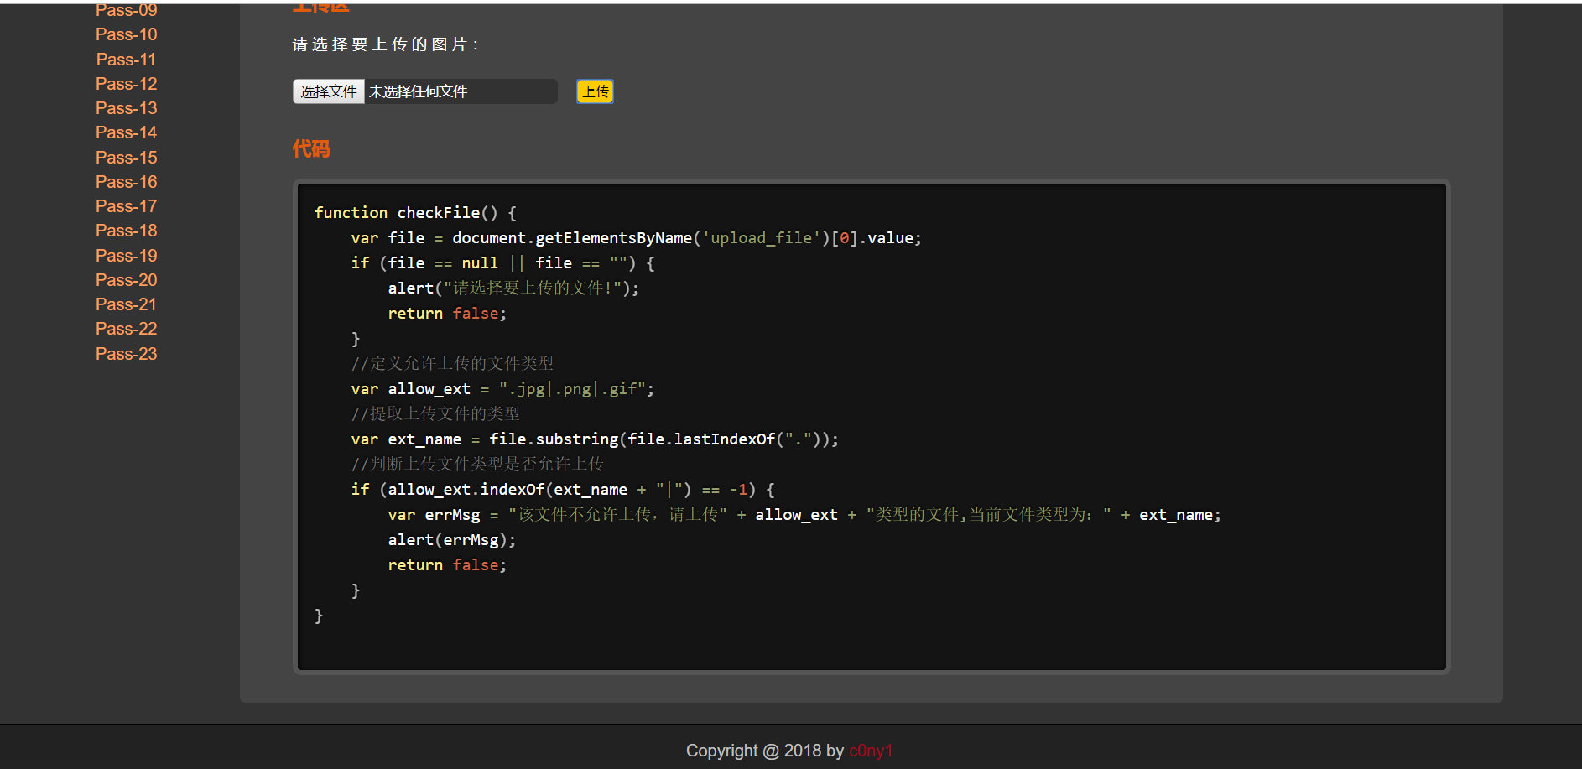Click the allow_ext.indexOf condition line
The height and width of the screenshot is (769, 1582).
563,490
